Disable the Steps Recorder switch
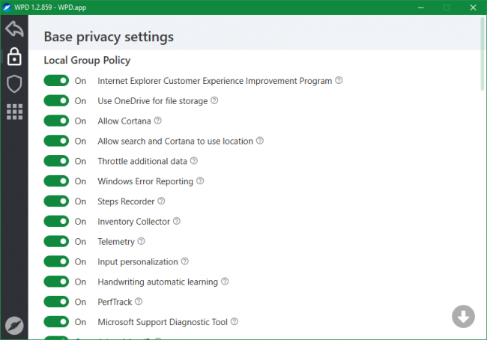This screenshot has width=487, height=340. (x=56, y=201)
